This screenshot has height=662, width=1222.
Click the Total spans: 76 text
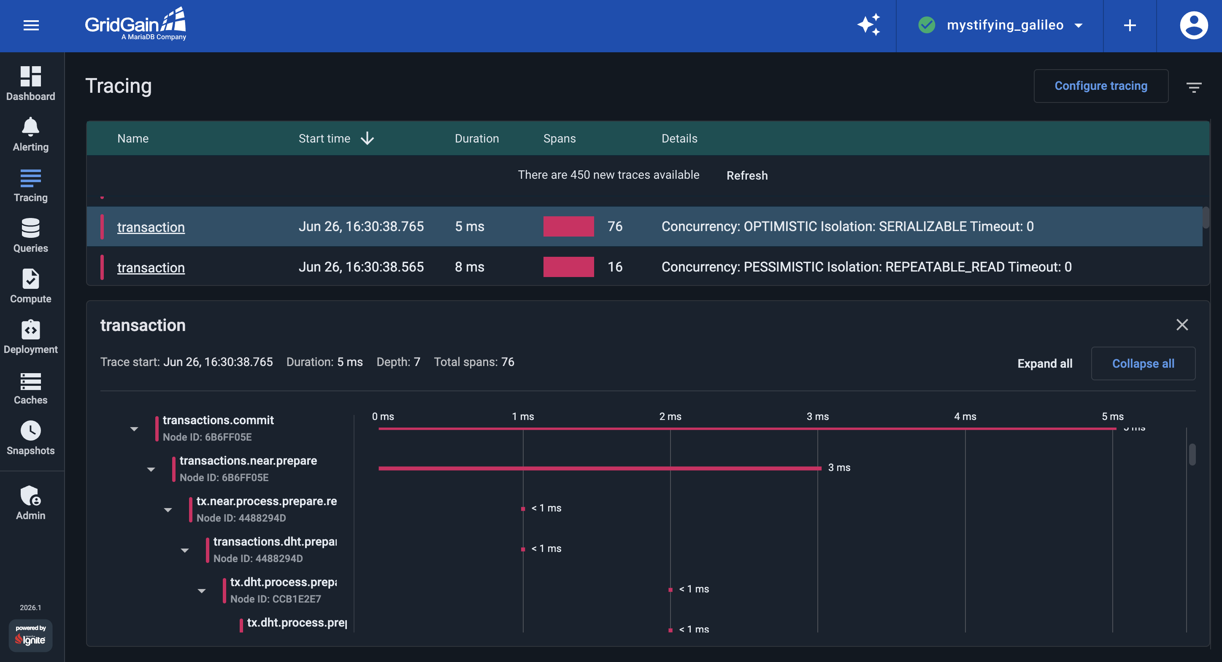pyautogui.click(x=473, y=362)
